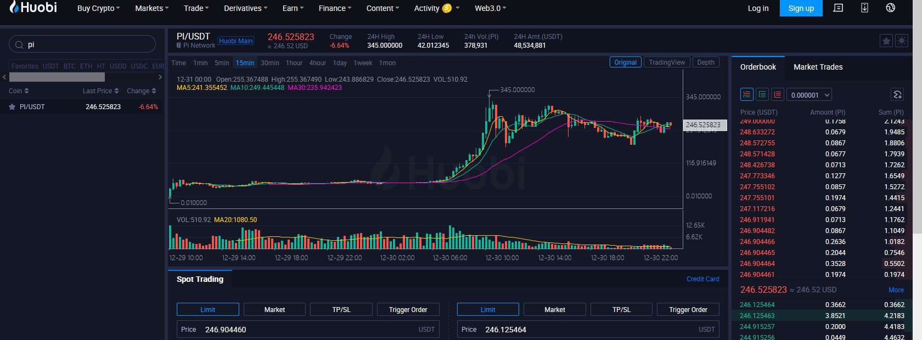The height and width of the screenshot is (340, 922).
Task: Select Limit order type in sell panel
Action: point(488,310)
